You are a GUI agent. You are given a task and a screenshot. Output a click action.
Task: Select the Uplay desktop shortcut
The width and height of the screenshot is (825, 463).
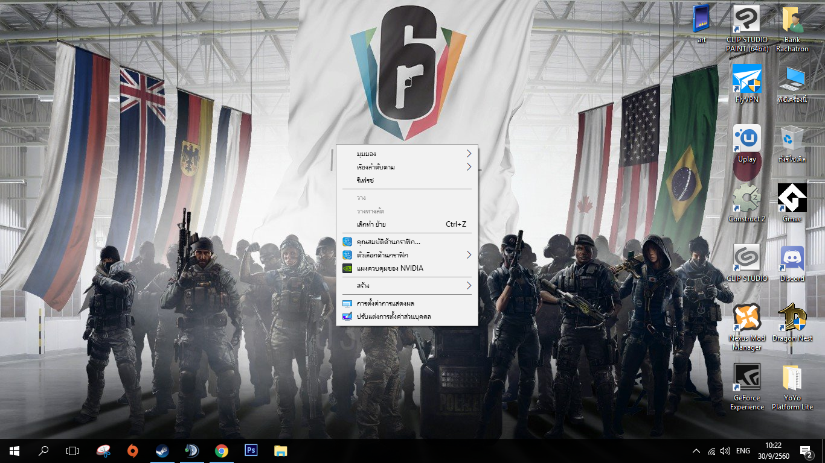pyautogui.click(x=747, y=143)
